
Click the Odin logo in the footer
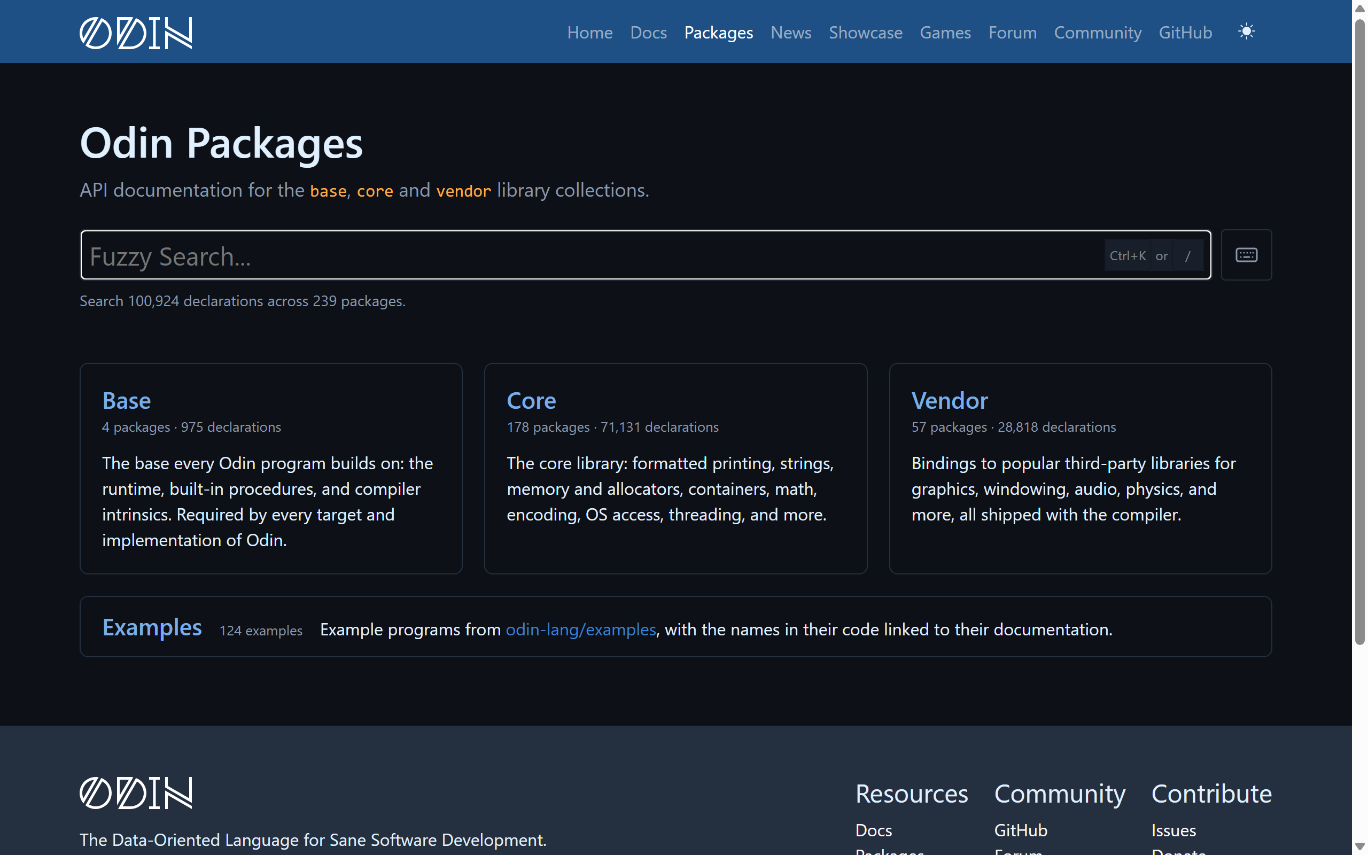click(x=136, y=793)
